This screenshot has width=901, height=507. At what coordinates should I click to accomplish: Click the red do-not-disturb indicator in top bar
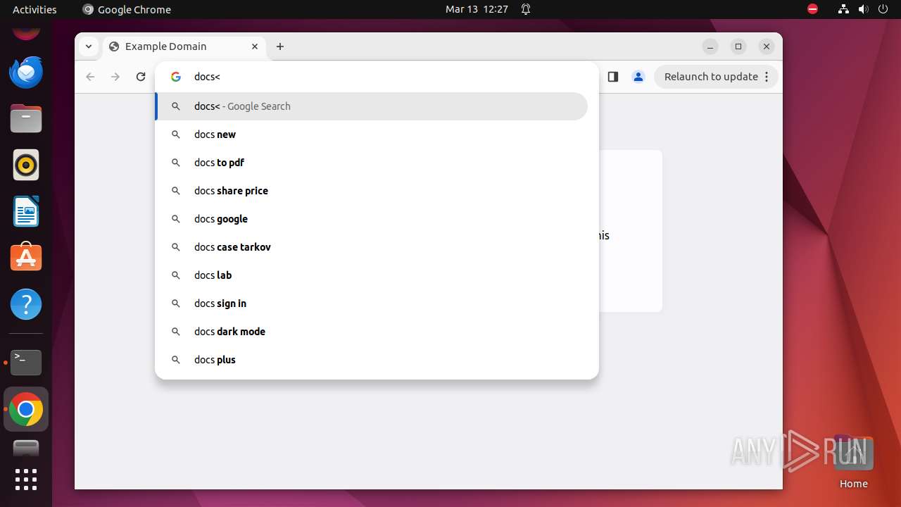tap(812, 9)
